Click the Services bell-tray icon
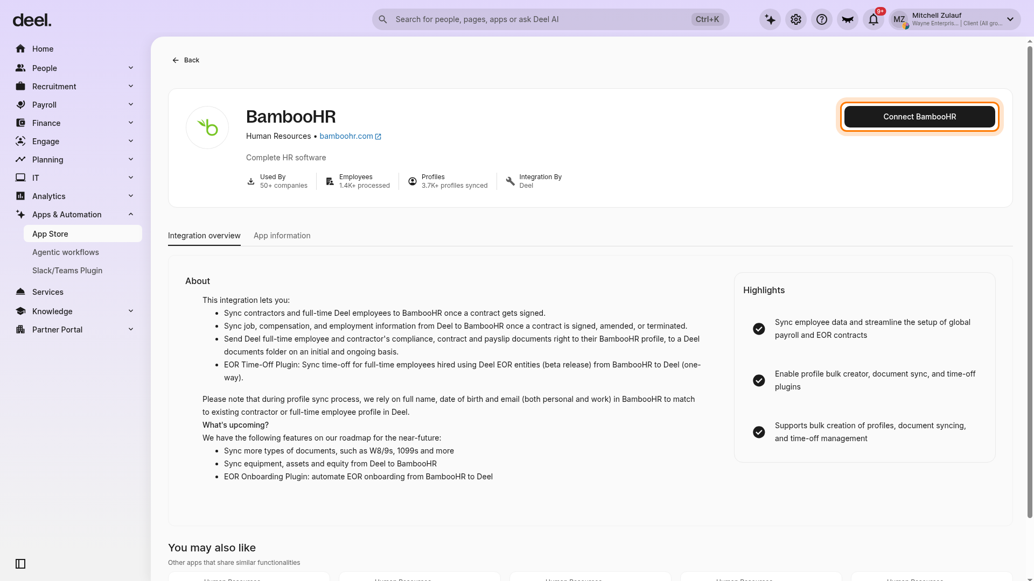 click(x=20, y=292)
